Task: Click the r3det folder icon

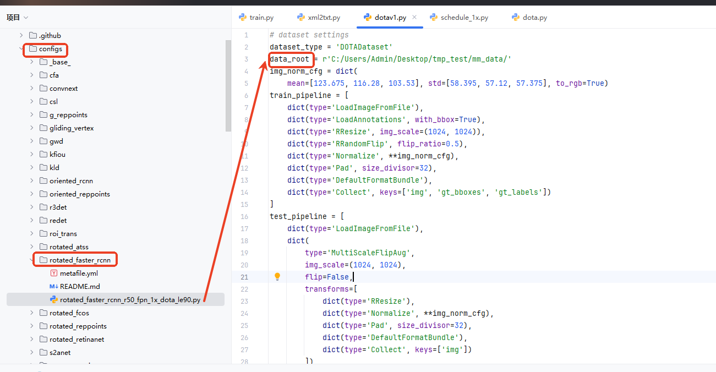Action: [x=43, y=207]
